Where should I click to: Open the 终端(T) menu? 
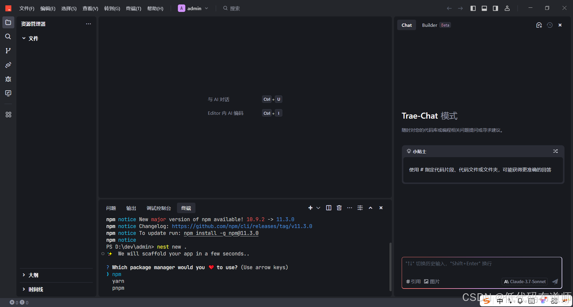[133, 8]
